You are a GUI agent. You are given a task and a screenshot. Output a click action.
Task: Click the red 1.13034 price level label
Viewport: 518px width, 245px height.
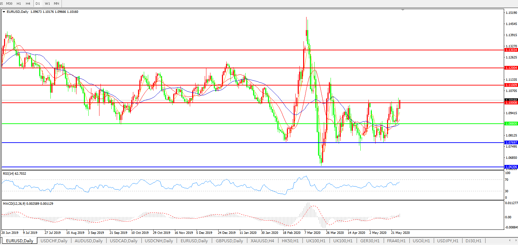tap(511, 50)
